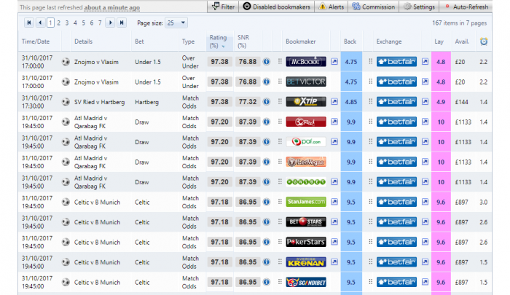Click drag handle beside Betfair in McBookie row
Image resolution: width=510 pixels, height=295 pixels.
370,61
